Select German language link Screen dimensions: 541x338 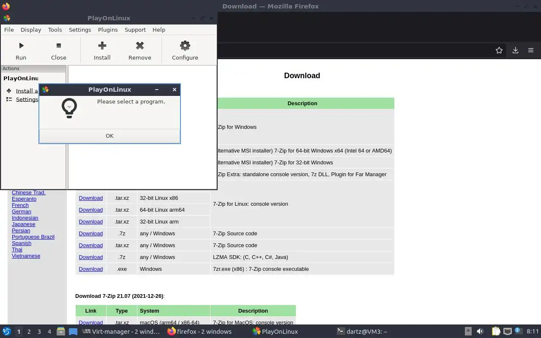(x=22, y=211)
